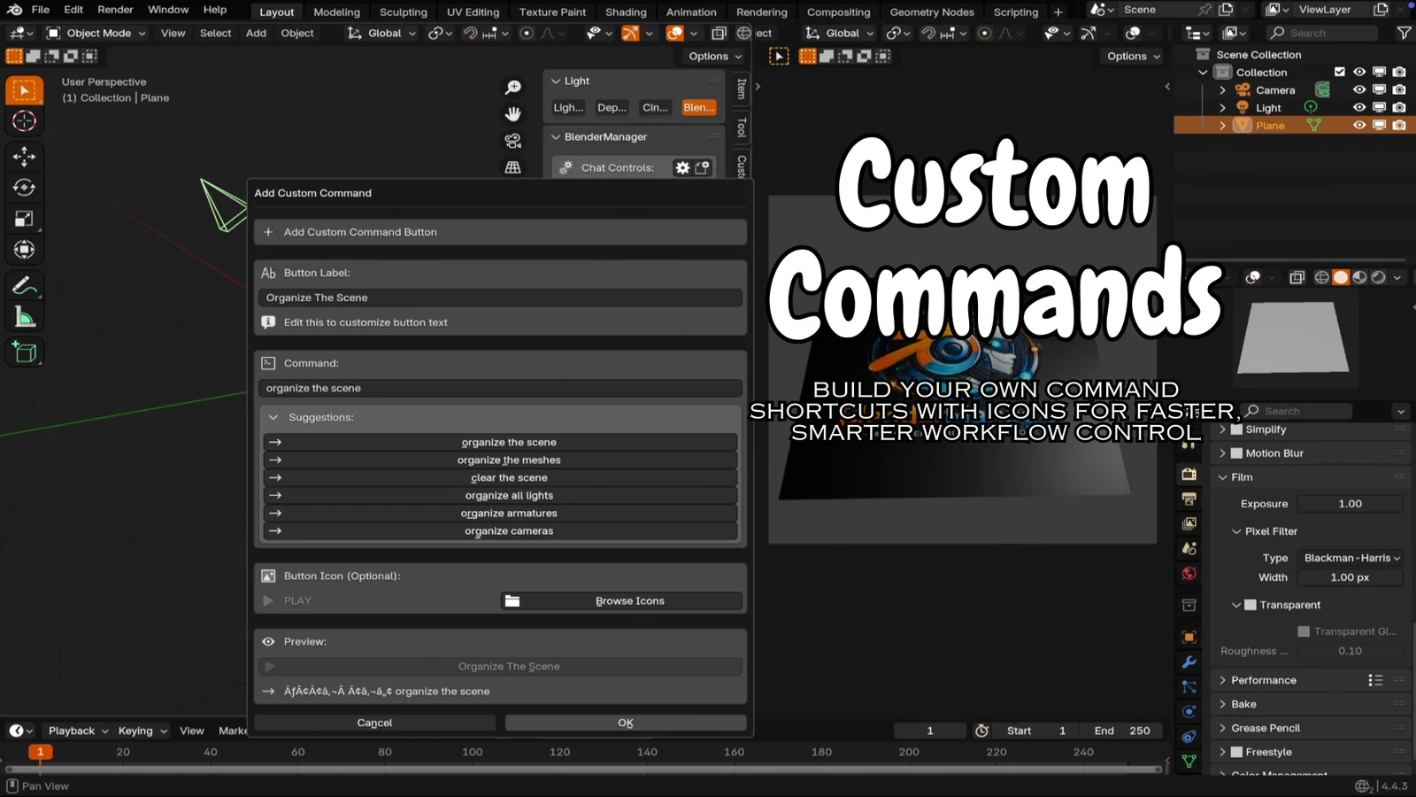The image size is (1416, 797).
Task: Select the Scale tool
Action: 24,219
